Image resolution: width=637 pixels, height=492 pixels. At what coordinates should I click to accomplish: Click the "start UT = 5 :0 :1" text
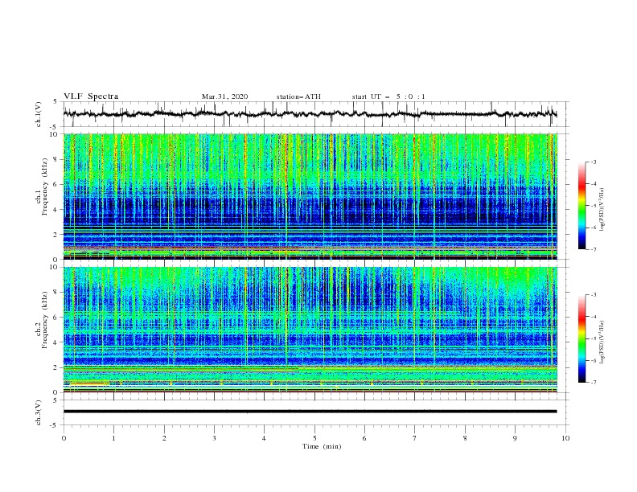[388, 96]
